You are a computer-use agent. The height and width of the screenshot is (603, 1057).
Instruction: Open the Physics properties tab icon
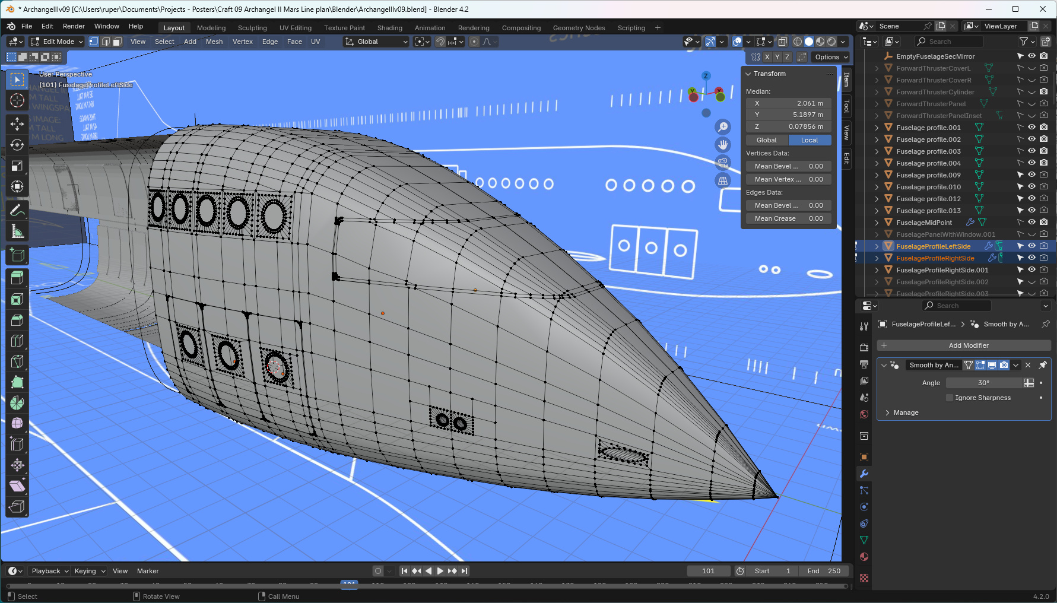tap(864, 507)
